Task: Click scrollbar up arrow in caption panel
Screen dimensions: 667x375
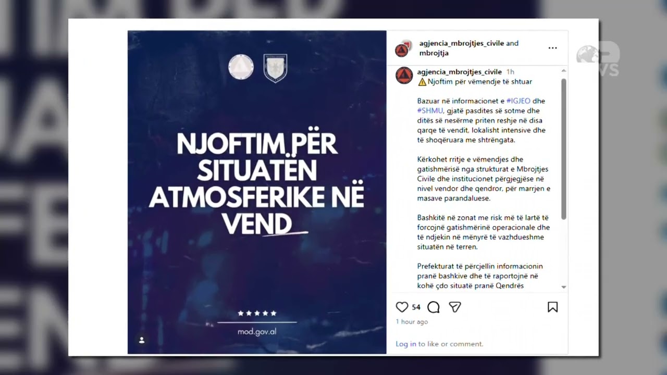Action: [x=564, y=70]
